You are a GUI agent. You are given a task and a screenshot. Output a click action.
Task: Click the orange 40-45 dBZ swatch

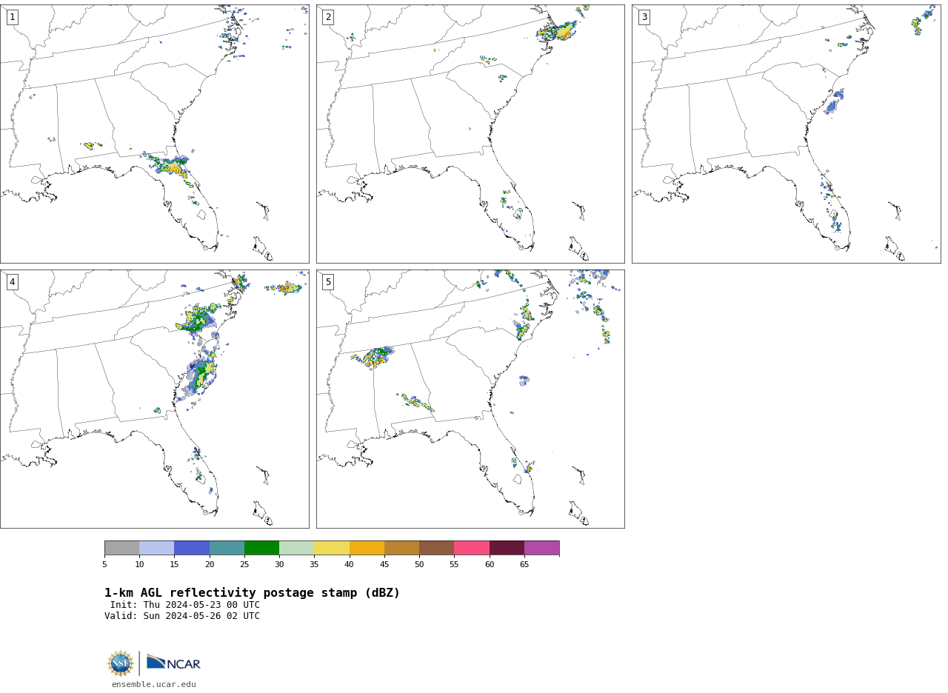click(367, 548)
